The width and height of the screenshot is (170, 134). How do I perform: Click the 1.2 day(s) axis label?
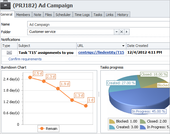pyautogui.click(x=11, y=102)
